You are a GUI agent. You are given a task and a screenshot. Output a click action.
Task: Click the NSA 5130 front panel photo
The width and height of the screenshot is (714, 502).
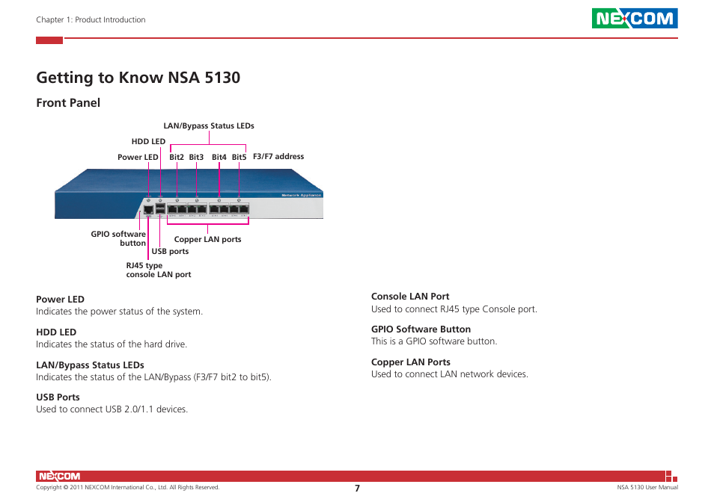(189, 193)
